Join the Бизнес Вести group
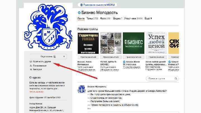Viewport: 201px width, 113px height. click(133, 57)
